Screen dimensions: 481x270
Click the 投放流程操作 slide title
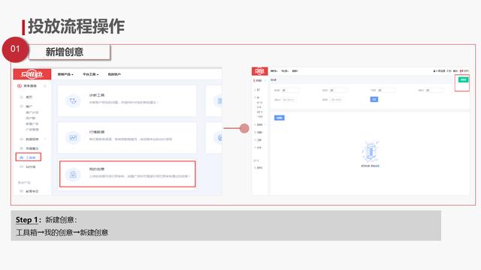77,26
